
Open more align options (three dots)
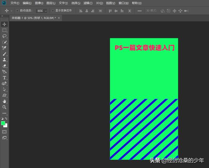(x=139, y=11)
